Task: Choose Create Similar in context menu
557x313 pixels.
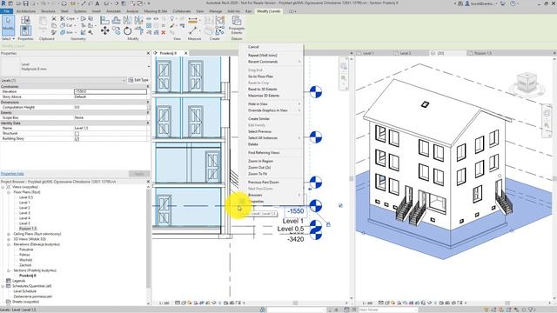Action: point(258,118)
